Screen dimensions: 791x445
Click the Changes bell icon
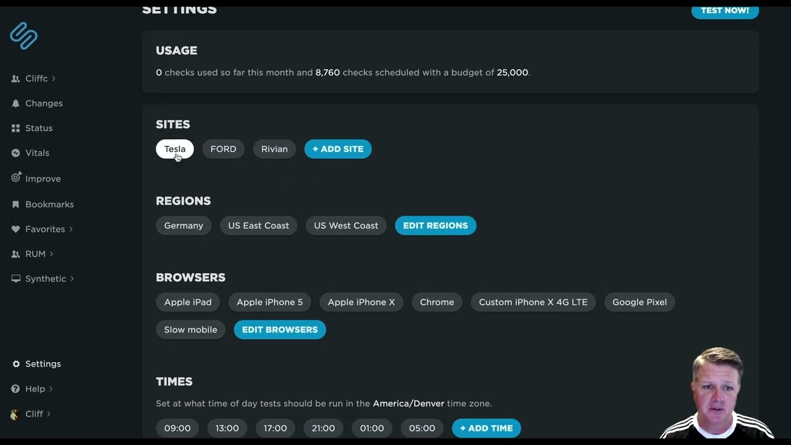pyautogui.click(x=15, y=103)
